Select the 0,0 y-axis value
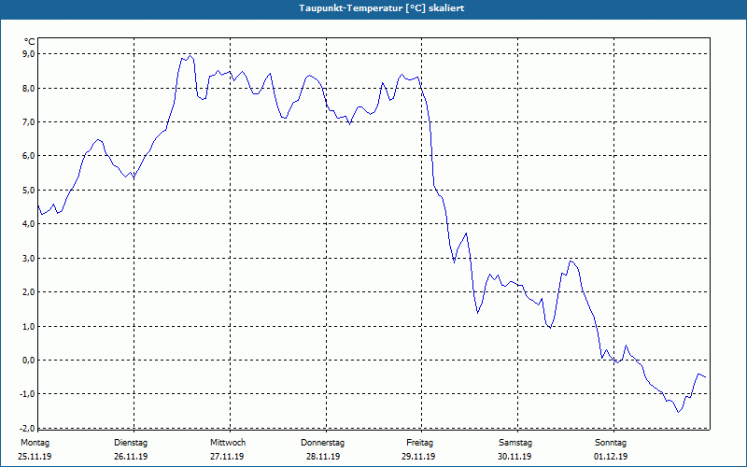The image size is (747, 467). coord(29,361)
